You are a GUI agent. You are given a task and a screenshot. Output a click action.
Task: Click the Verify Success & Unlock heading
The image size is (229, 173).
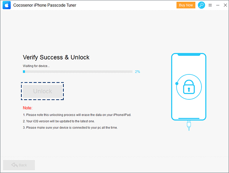tap(56, 57)
